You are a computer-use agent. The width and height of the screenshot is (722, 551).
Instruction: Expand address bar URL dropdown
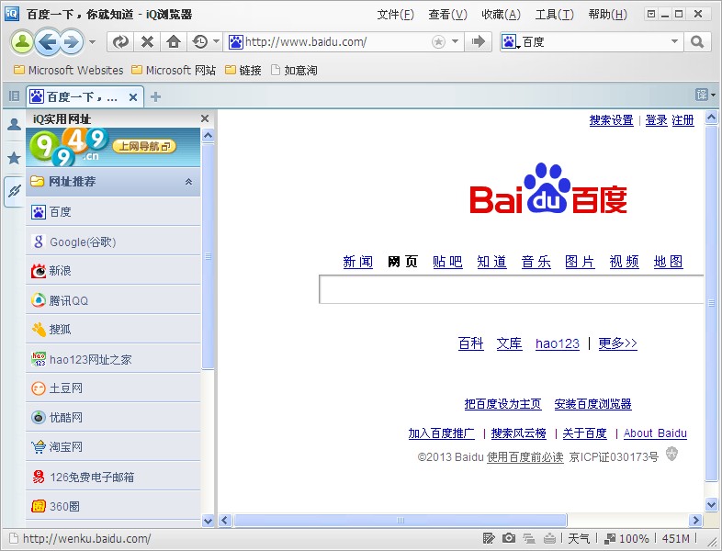click(455, 42)
